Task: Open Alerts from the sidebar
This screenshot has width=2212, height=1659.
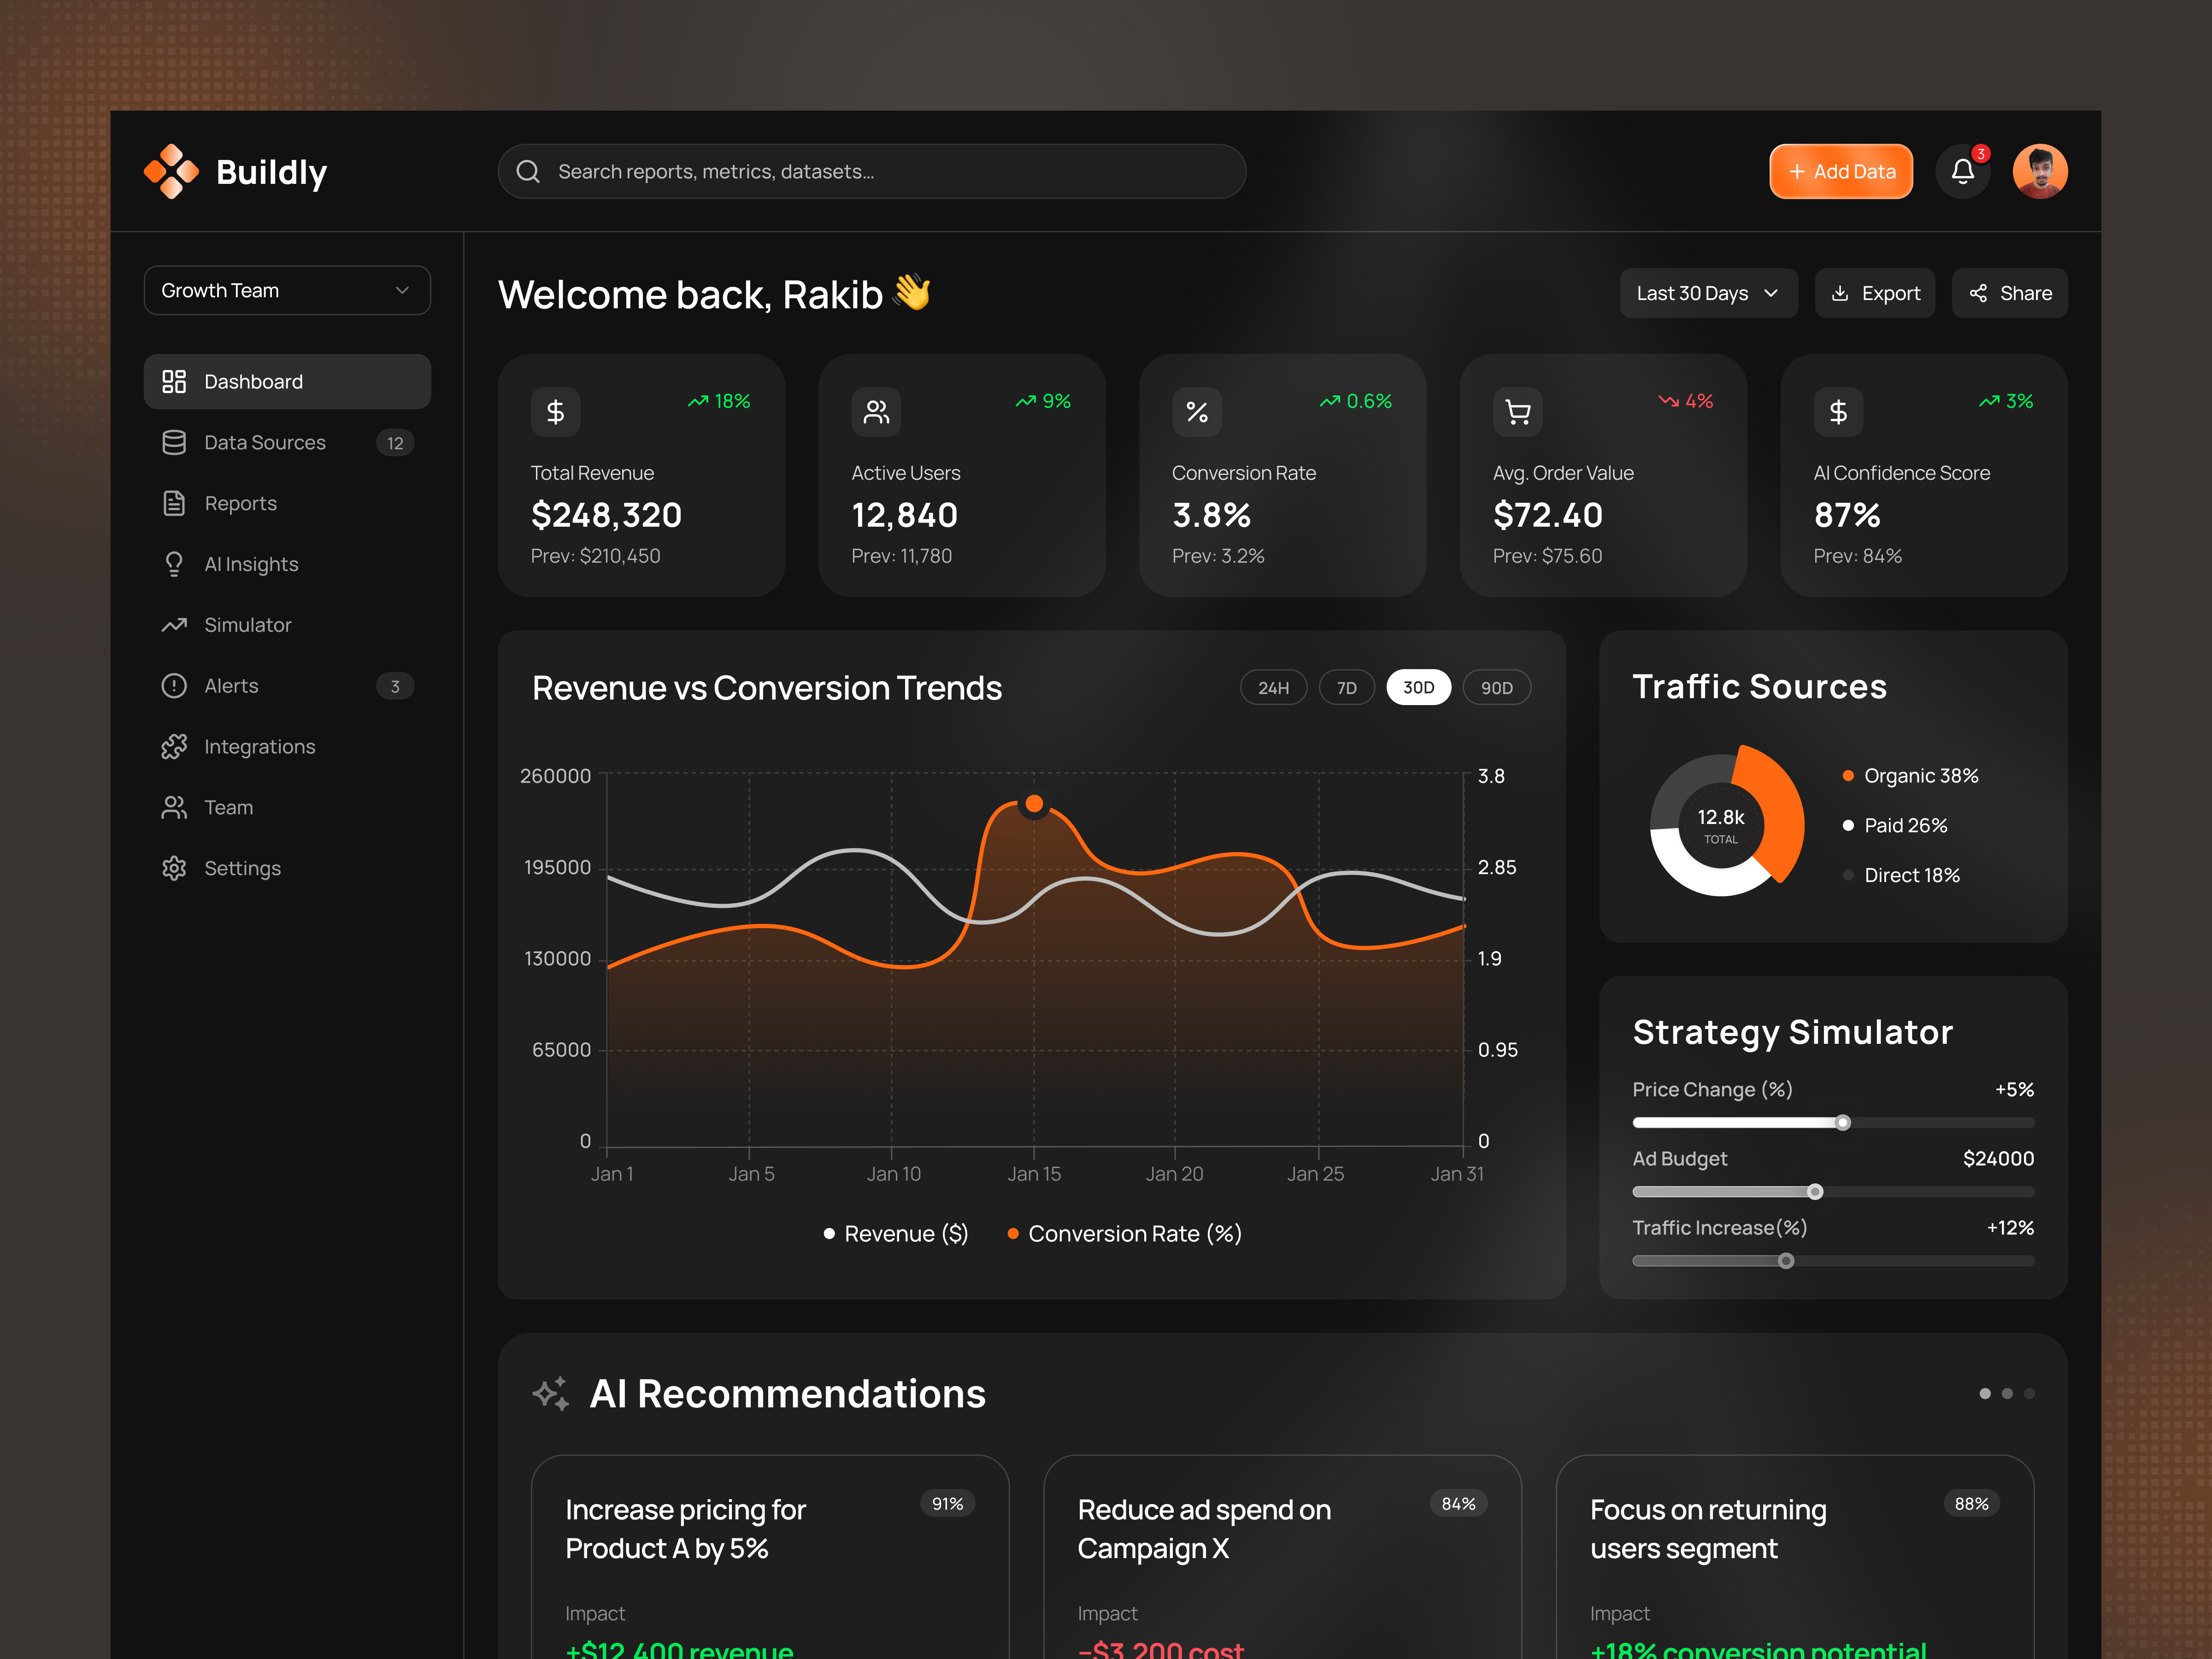Action: 231,686
